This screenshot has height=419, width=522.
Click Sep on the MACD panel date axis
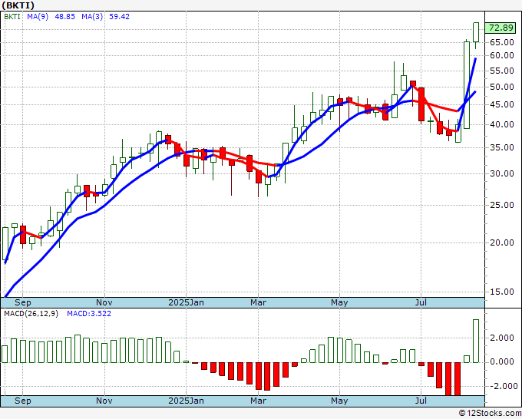(22, 401)
